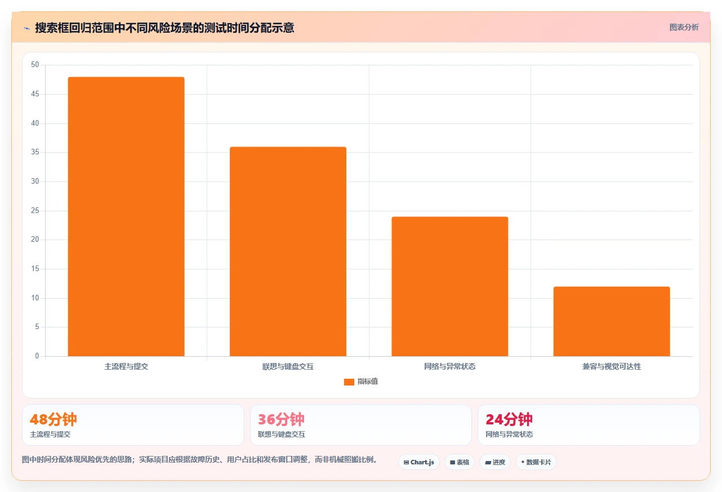Image resolution: width=722 pixels, height=492 pixels.
Task: Click 联想与键盘交互 caption under 36分钟
Action: click(282, 435)
